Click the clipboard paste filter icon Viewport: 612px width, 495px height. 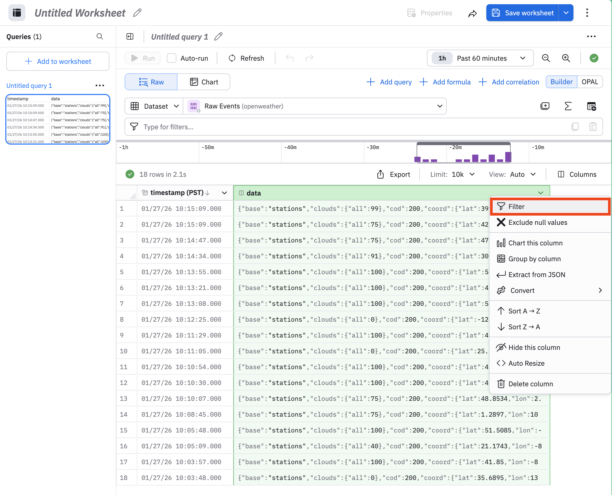(593, 127)
